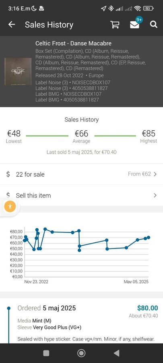This screenshot has width=163, height=363.
Task: Select the Sell this item row
Action: pyautogui.click(x=81, y=195)
